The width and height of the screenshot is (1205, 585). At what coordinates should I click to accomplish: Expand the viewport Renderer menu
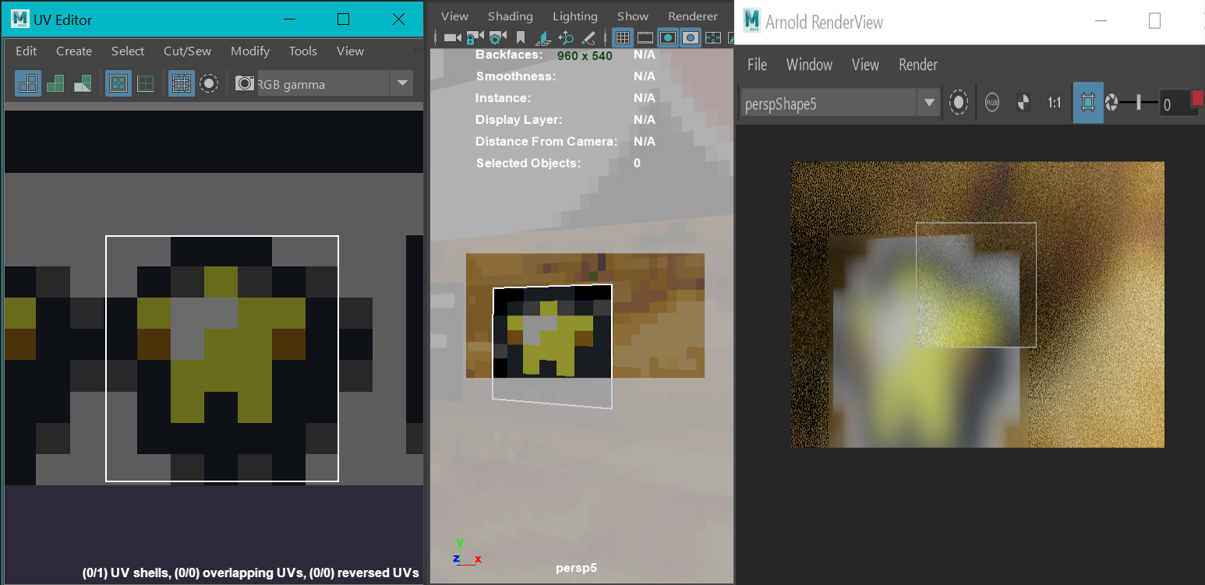(692, 15)
